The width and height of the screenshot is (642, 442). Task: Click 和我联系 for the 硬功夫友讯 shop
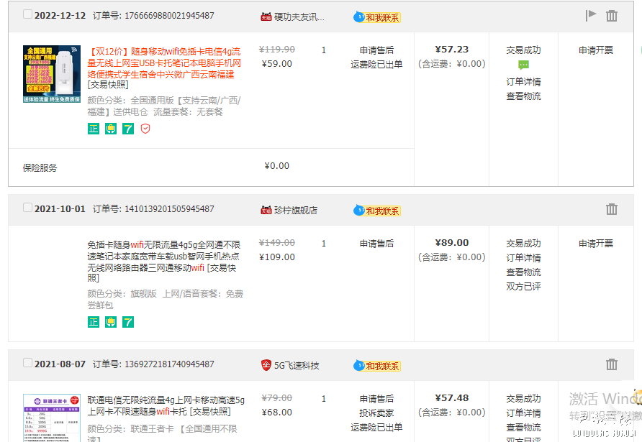pyautogui.click(x=377, y=17)
